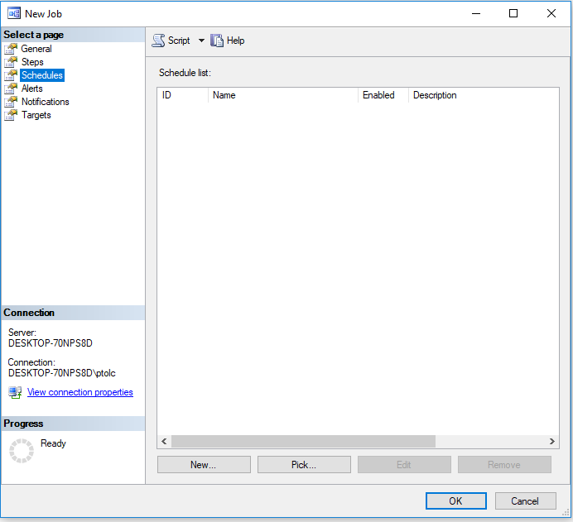Click the Script toolbar icon
The width and height of the screenshot is (573, 522).
coord(158,41)
